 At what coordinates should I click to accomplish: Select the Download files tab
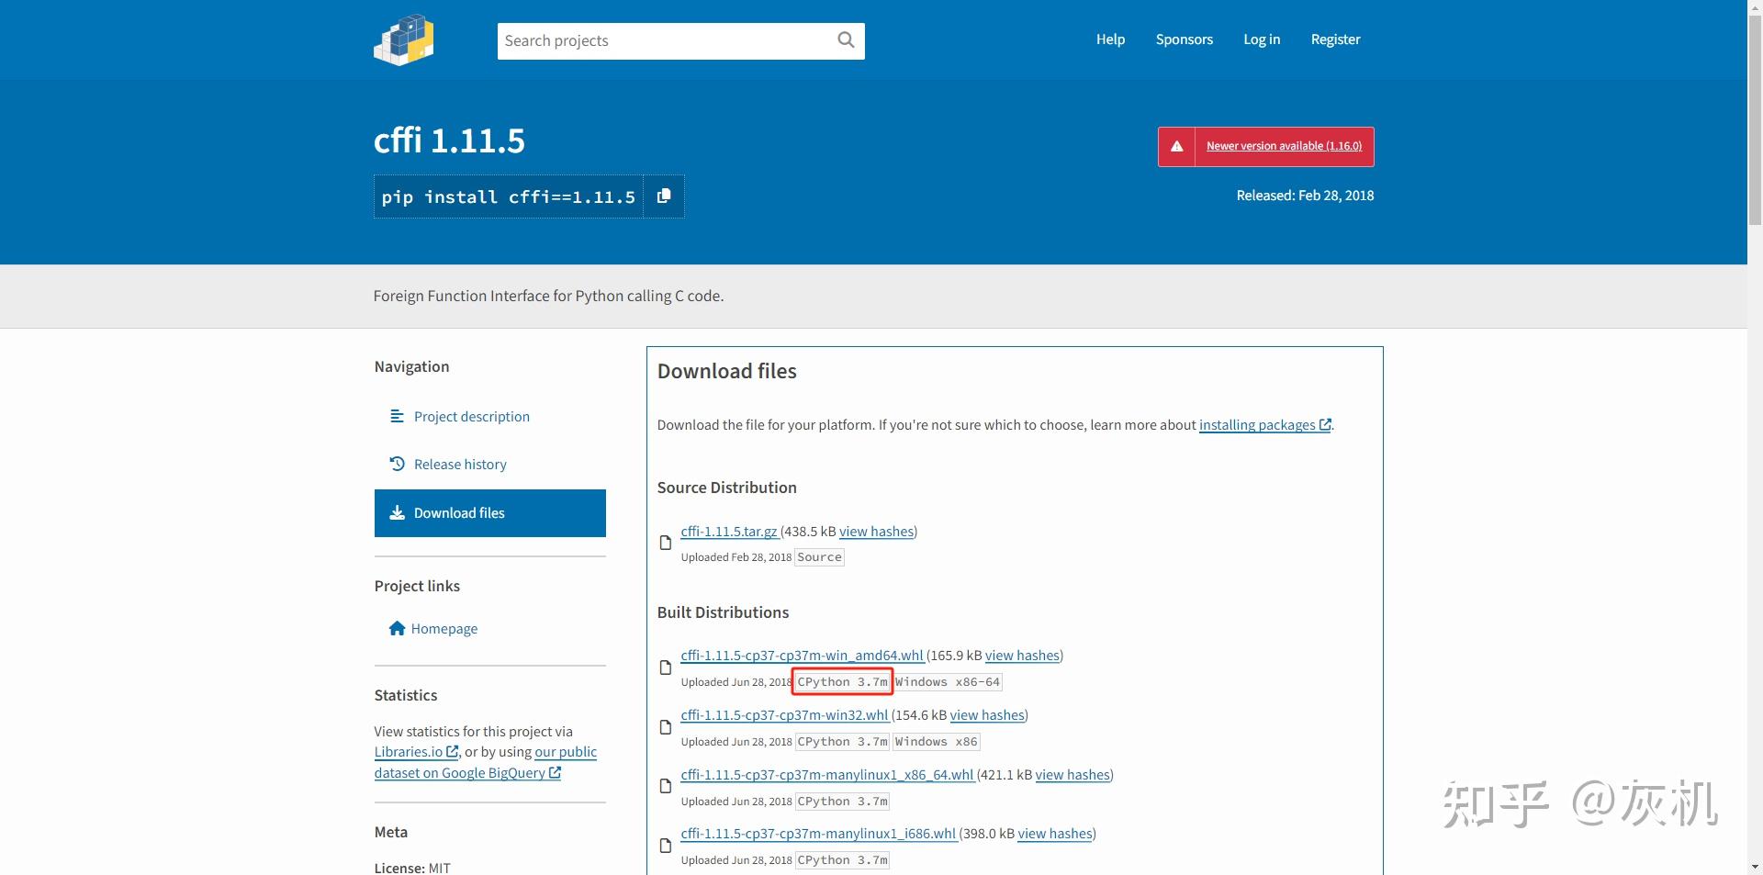click(490, 513)
